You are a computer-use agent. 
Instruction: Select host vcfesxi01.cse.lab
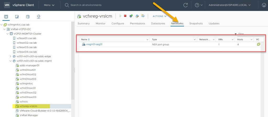coord(26,38)
